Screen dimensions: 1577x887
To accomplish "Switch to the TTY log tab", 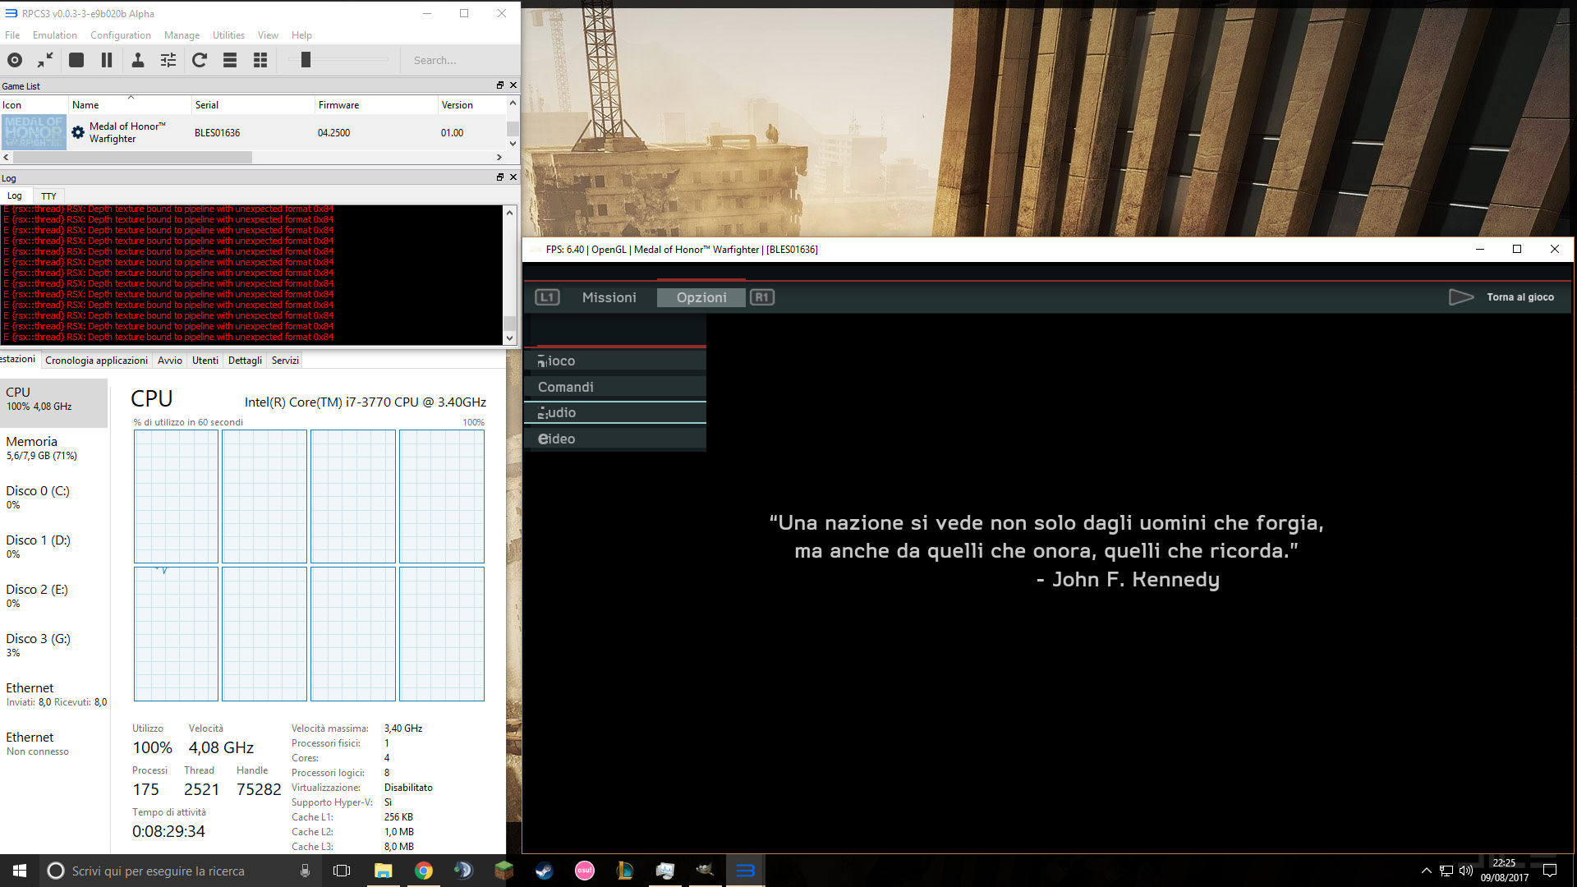I will coord(48,196).
